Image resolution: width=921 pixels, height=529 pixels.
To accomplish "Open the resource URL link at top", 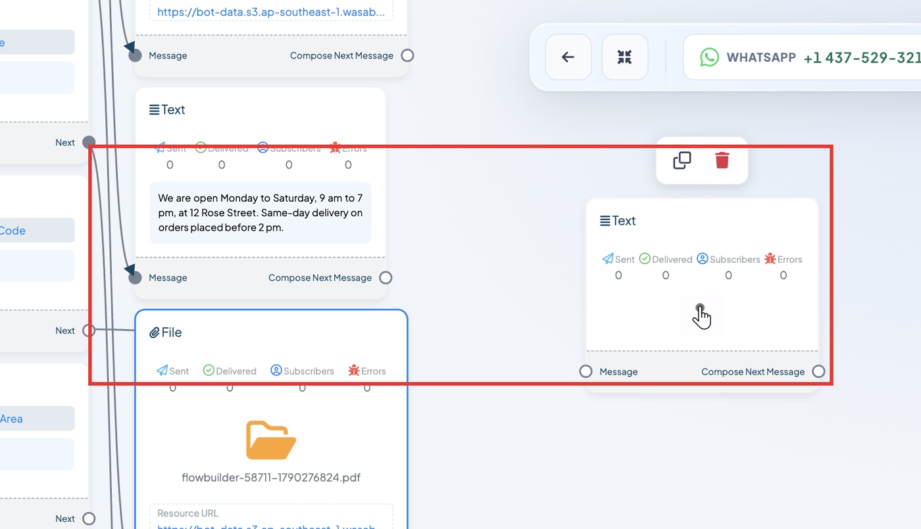I will point(271,11).
